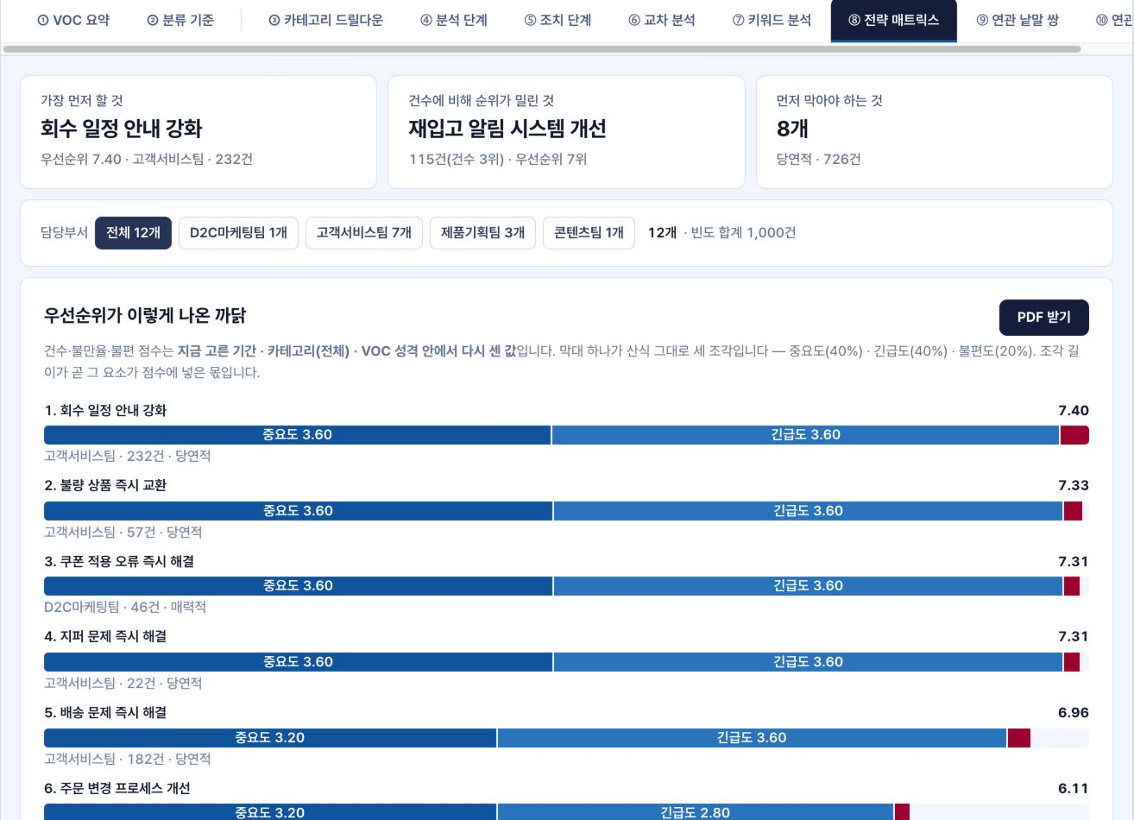Viewport: 1134px width, 820px height.
Task: Switch to the ⑥ 교차 분석 tab
Action: coord(662,20)
